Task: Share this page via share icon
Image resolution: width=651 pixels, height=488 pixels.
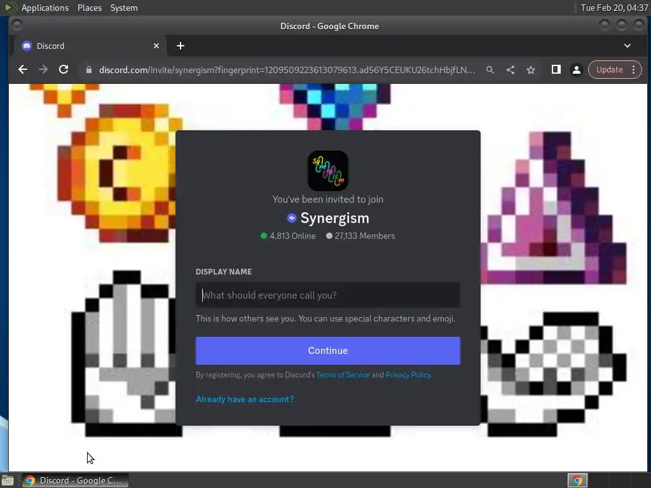Action: (511, 70)
